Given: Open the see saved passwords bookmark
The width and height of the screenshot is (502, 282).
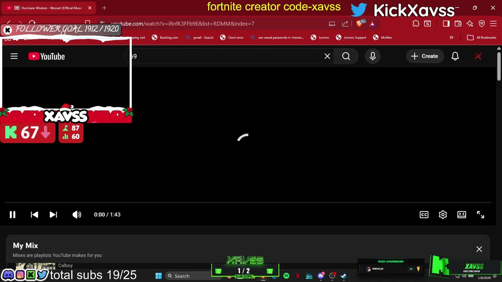Looking at the screenshot, I should point(277,38).
